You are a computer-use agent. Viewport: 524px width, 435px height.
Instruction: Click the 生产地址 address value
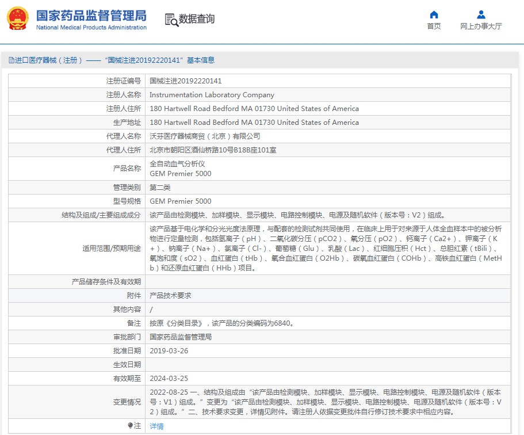pyautogui.click(x=254, y=123)
